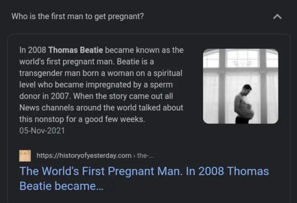Open the pregnant man thumbnail image

point(240,86)
